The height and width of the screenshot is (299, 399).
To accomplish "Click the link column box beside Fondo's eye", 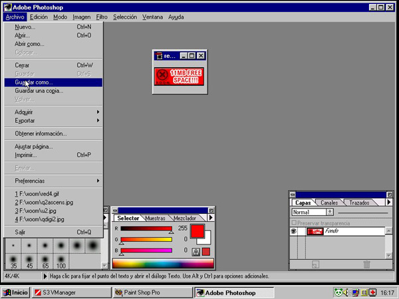I will [x=301, y=231].
